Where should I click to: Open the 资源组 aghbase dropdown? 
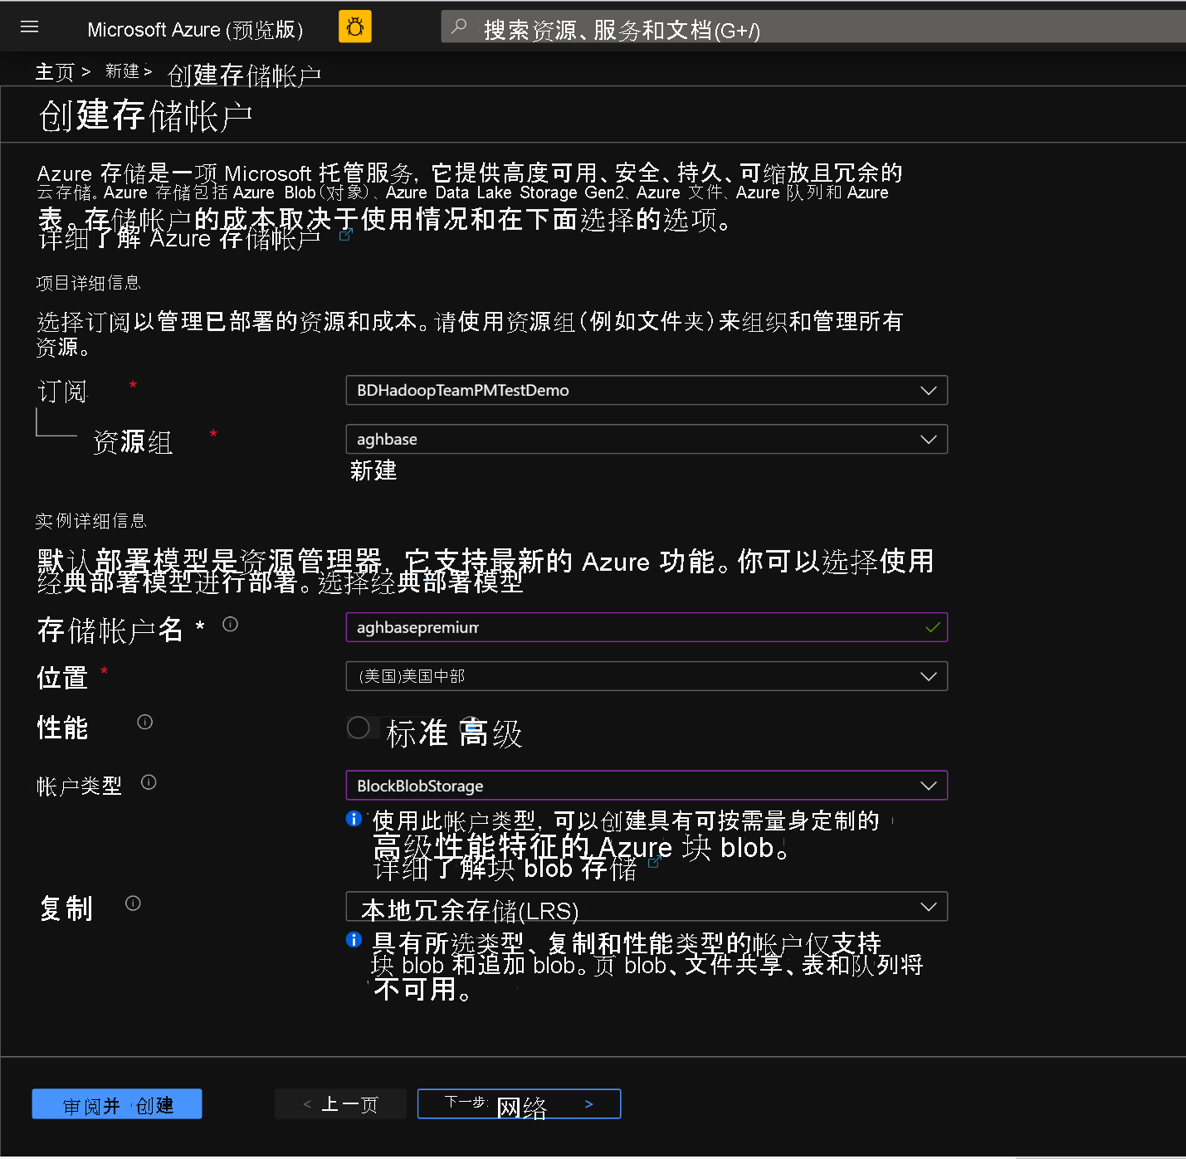(647, 439)
